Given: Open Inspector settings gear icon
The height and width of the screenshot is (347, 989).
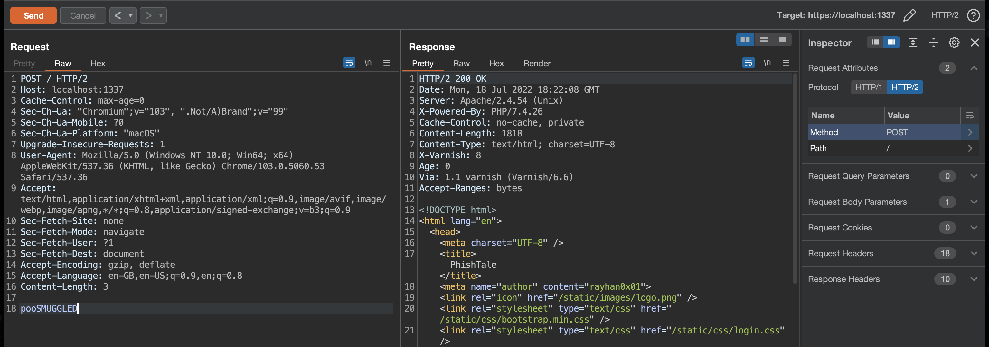Looking at the screenshot, I should pyautogui.click(x=954, y=42).
